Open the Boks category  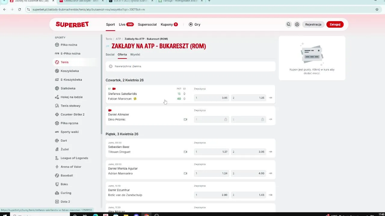(x=62, y=184)
